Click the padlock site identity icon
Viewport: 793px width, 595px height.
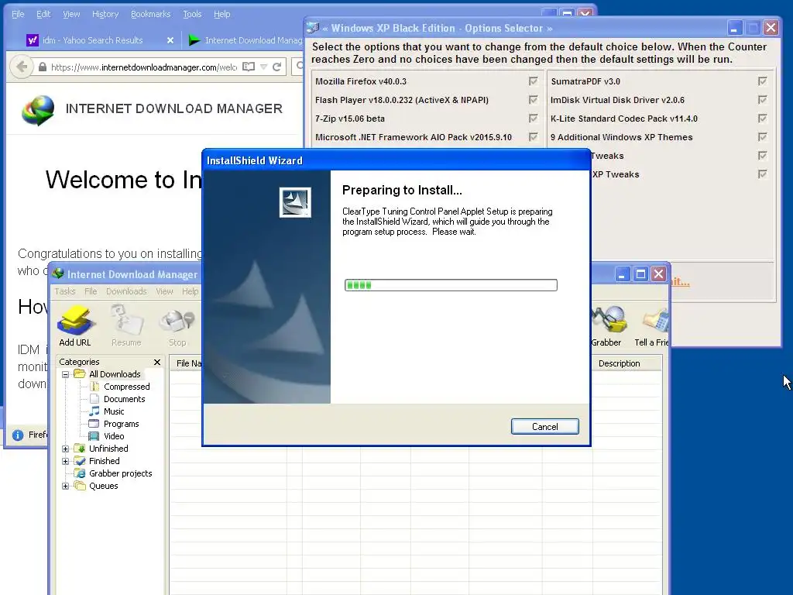click(x=42, y=67)
